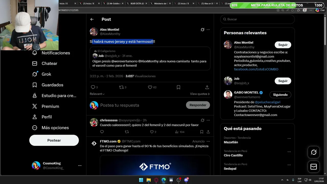327x184 pixels.
Task: Open the volume control in the system tray
Action: (x=310, y=180)
